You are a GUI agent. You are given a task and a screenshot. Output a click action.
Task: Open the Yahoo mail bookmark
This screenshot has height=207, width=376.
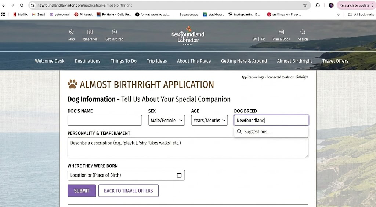pyautogui.click(x=60, y=15)
